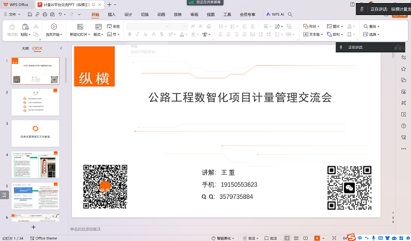Click text highlight color swatch

coord(193,34)
